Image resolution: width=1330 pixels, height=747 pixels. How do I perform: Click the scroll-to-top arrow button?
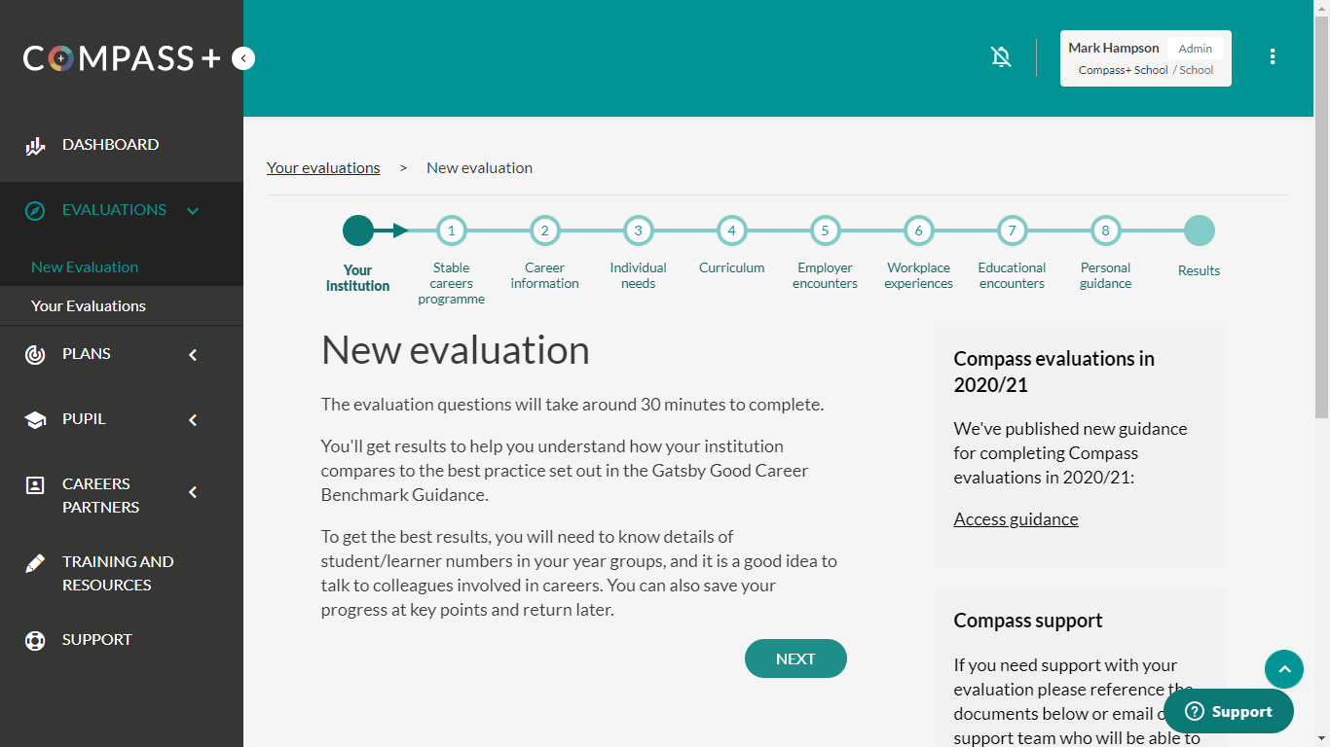tap(1284, 669)
